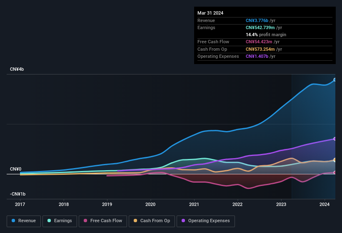342x233 pixels.
Task: Click the 2022 x-axis label
Action: pos(237,204)
